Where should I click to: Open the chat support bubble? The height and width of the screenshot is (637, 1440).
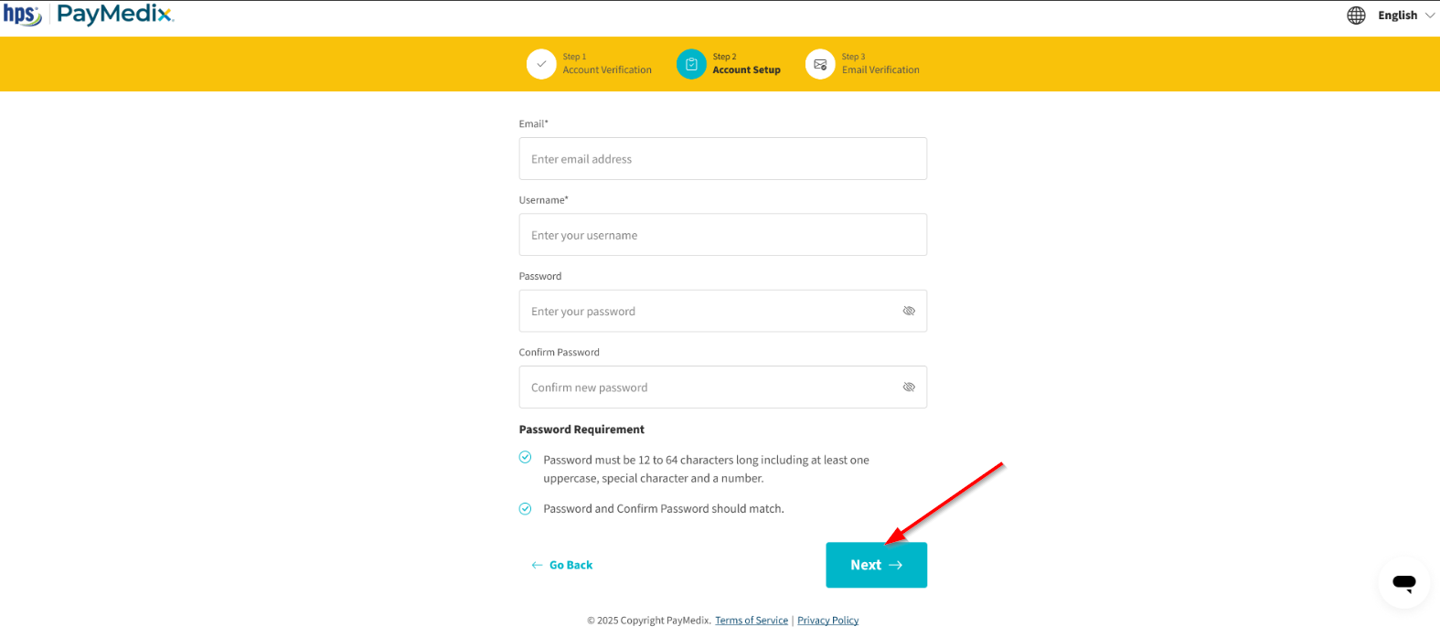[1403, 582]
